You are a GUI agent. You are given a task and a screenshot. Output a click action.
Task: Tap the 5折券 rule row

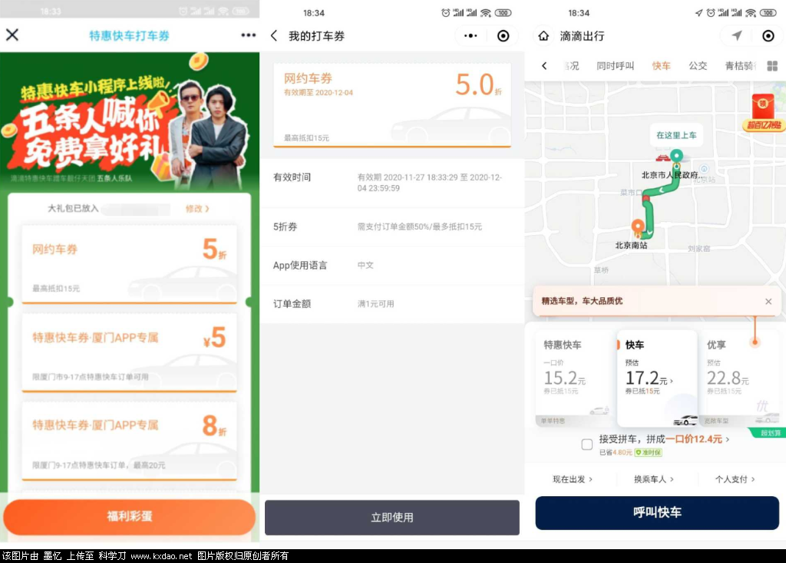(x=392, y=227)
